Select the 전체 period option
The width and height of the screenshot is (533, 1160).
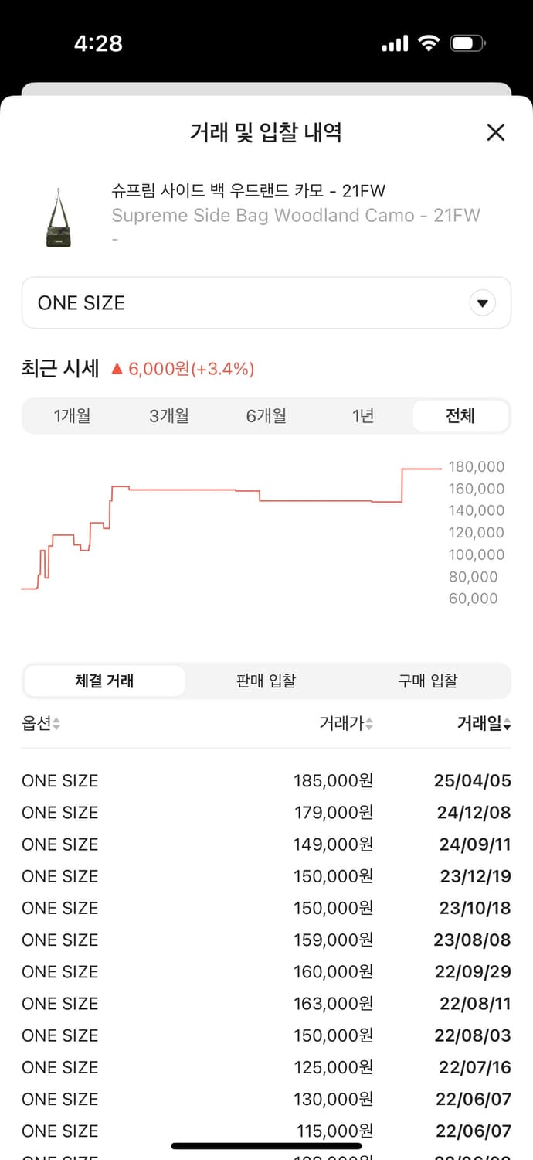pos(460,415)
